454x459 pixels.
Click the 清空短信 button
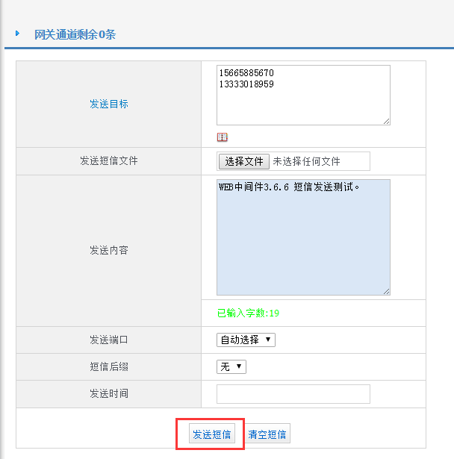click(268, 434)
